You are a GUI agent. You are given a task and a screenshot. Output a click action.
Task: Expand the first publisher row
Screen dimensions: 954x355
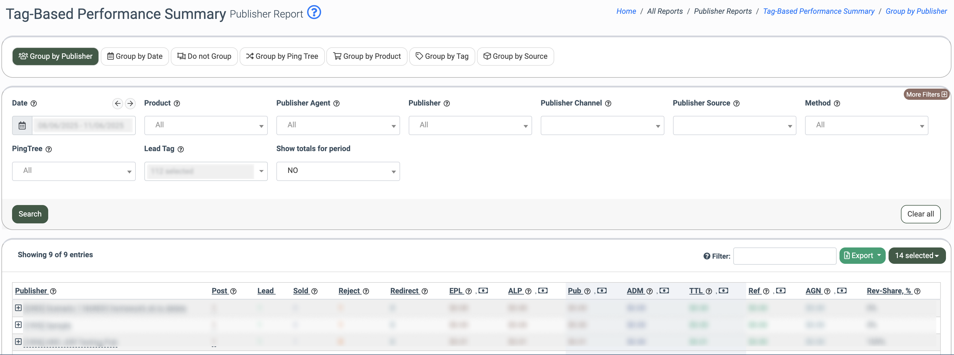pyautogui.click(x=18, y=308)
